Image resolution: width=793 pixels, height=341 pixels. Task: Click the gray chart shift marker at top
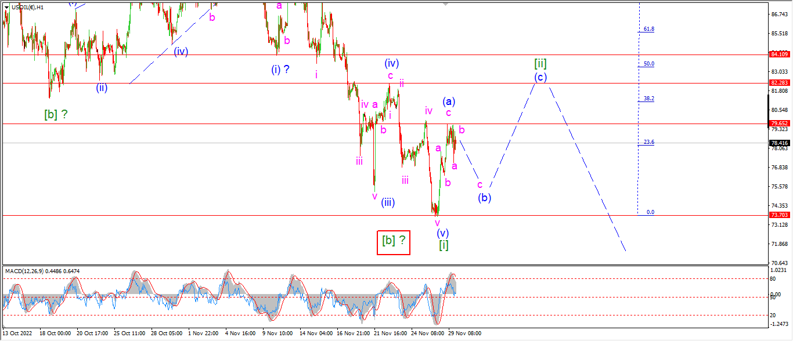coord(445,4)
